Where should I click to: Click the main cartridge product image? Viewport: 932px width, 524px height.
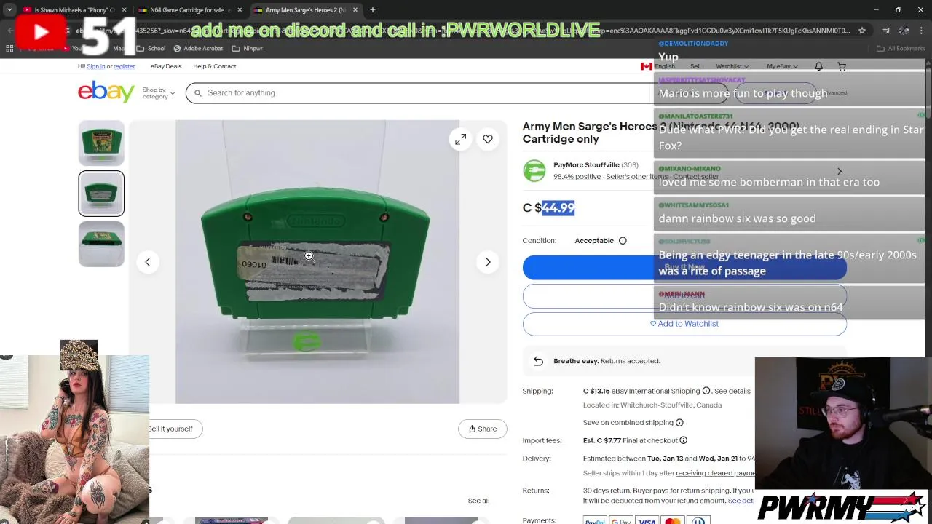tap(317, 262)
